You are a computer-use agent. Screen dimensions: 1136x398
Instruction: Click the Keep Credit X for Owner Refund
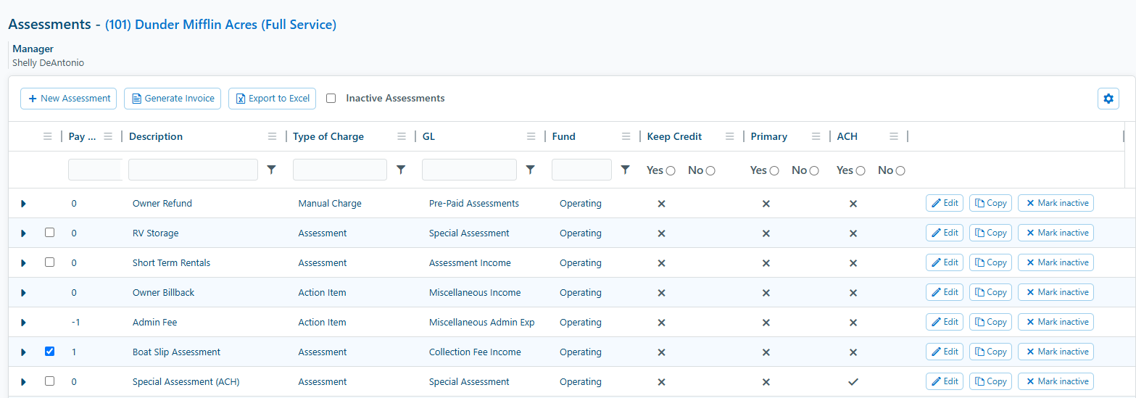(661, 204)
